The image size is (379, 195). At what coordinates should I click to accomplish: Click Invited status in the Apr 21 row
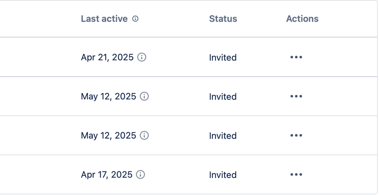tap(223, 58)
